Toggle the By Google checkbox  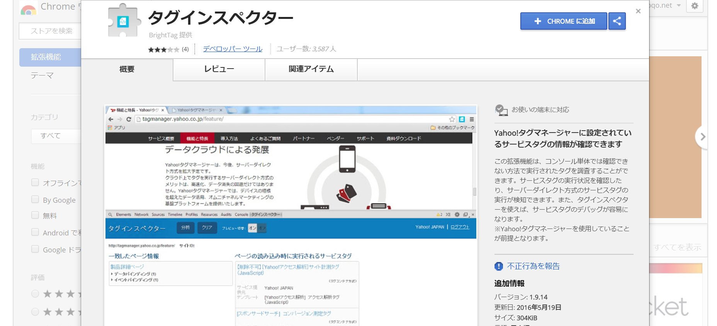point(35,199)
